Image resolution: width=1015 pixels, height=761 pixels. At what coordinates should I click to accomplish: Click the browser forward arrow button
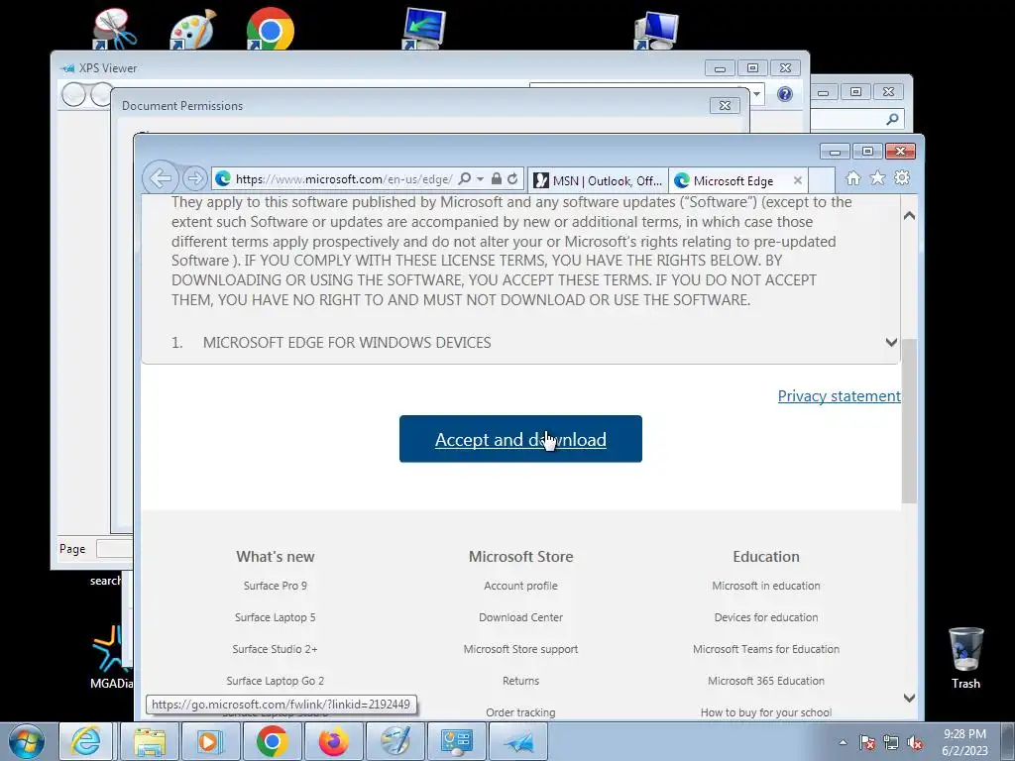194,178
